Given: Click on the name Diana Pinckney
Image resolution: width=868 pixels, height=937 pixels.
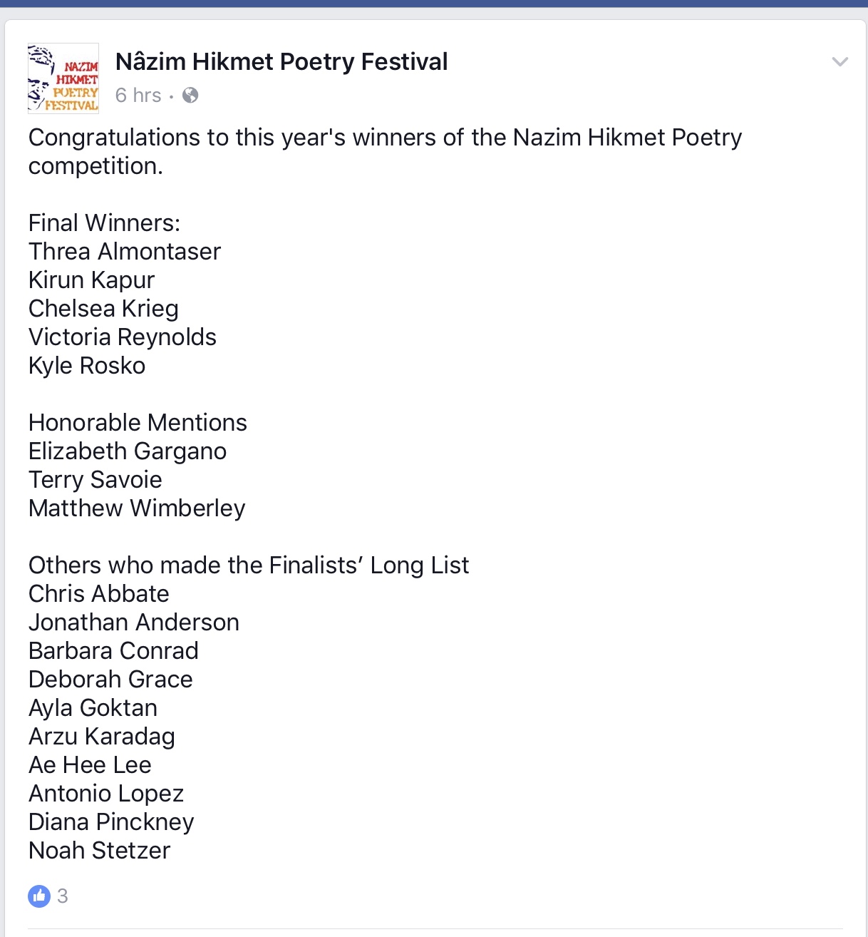Looking at the screenshot, I should click(x=111, y=822).
